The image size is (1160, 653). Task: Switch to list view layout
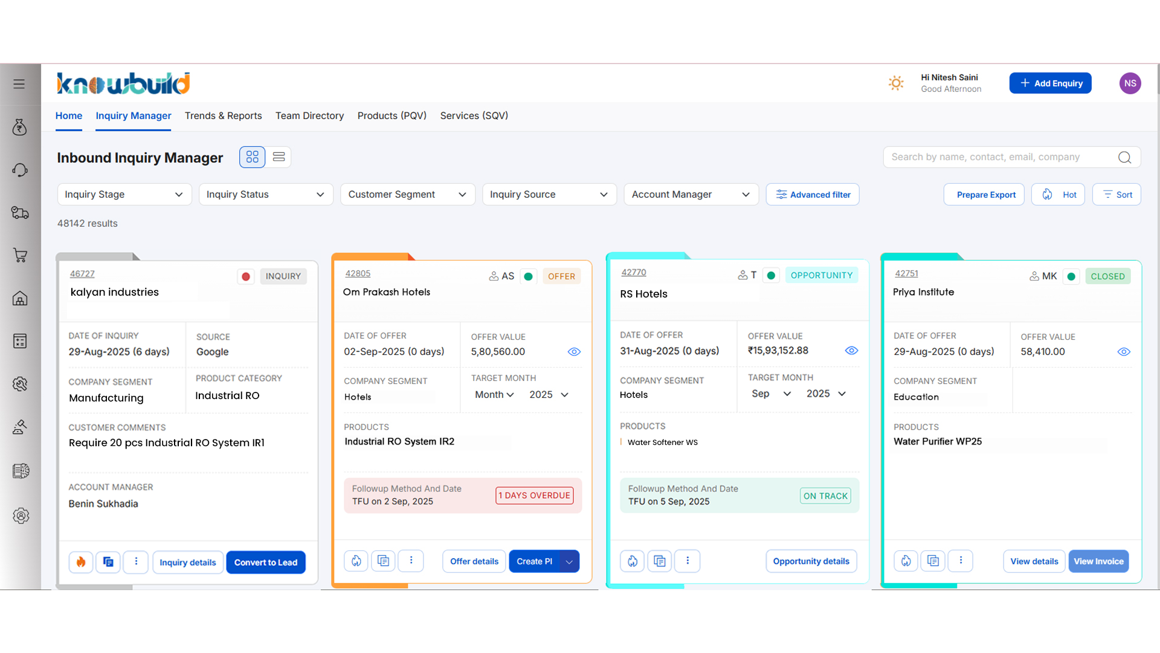pyautogui.click(x=279, y=157)
